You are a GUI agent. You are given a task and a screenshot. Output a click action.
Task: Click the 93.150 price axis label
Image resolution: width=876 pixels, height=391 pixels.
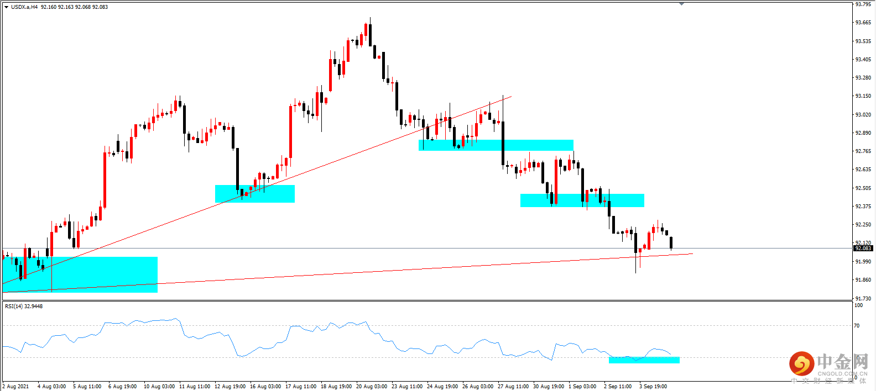coord(863,96)
